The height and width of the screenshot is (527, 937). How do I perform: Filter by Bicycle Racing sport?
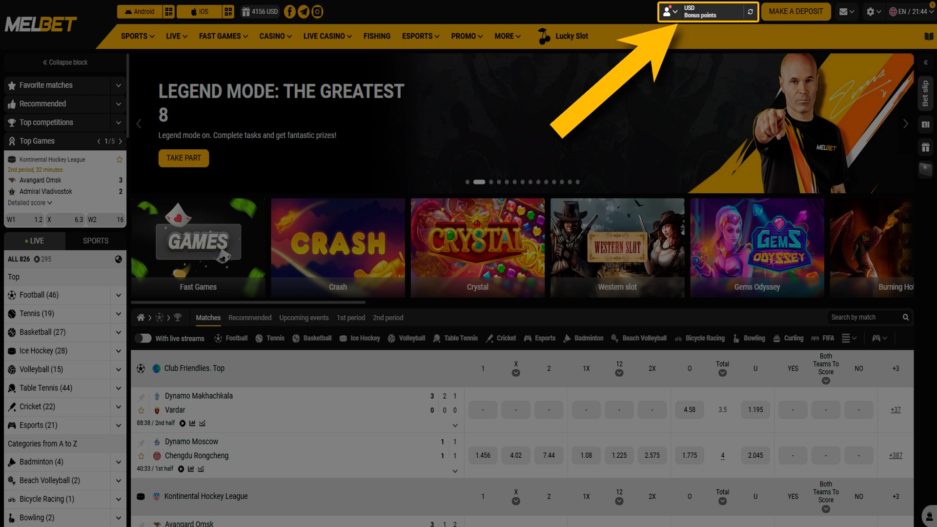(x=700, y=339)
